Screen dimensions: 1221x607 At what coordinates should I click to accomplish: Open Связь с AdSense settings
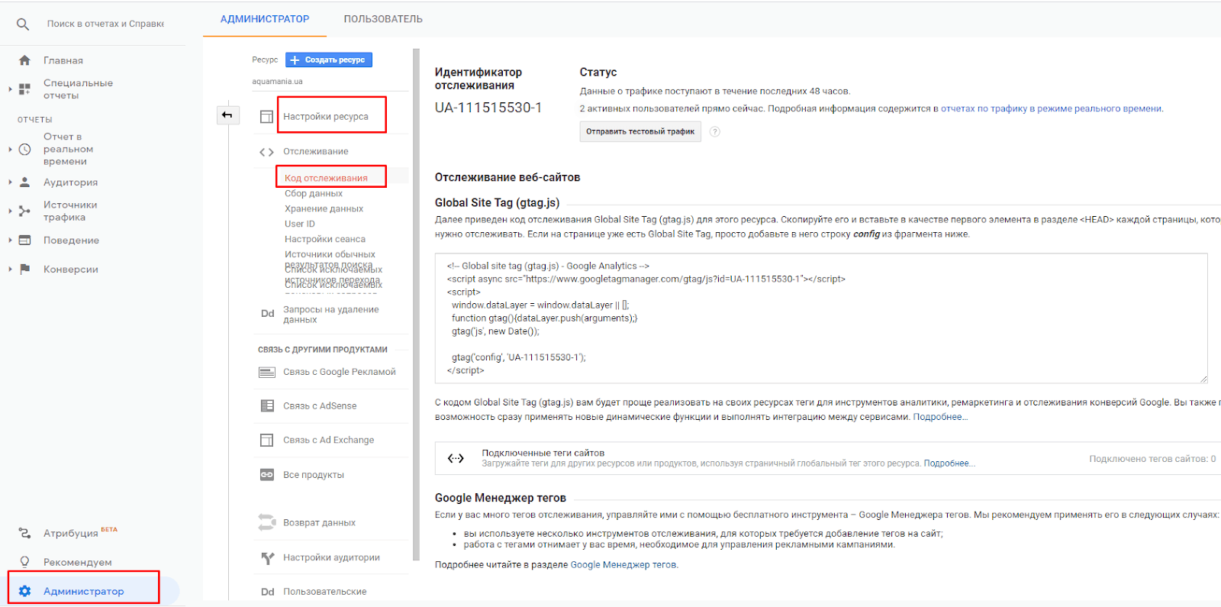[x=320, y=406]
